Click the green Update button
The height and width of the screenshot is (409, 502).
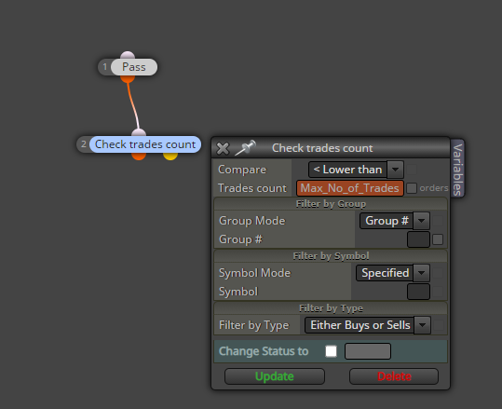pyautogui.click(x=275, y=376)
